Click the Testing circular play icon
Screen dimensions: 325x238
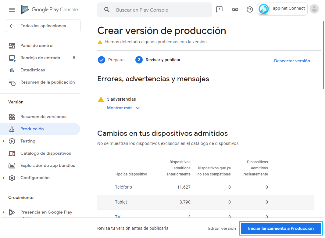pyautogui.click(x=12, y=141)
